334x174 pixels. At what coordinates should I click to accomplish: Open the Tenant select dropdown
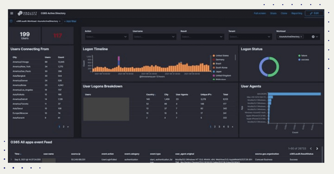(x=250, y=37)
